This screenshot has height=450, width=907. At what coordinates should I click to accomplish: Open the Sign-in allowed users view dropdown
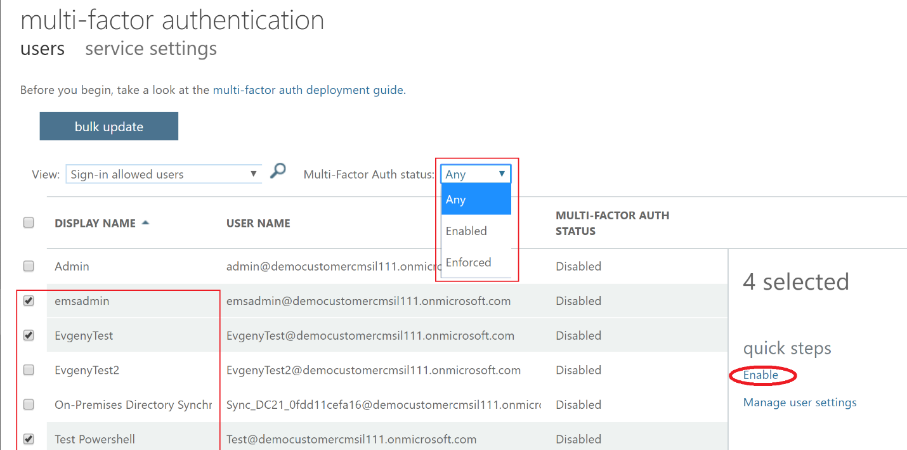pyautogui.click(x=164, y=174)
